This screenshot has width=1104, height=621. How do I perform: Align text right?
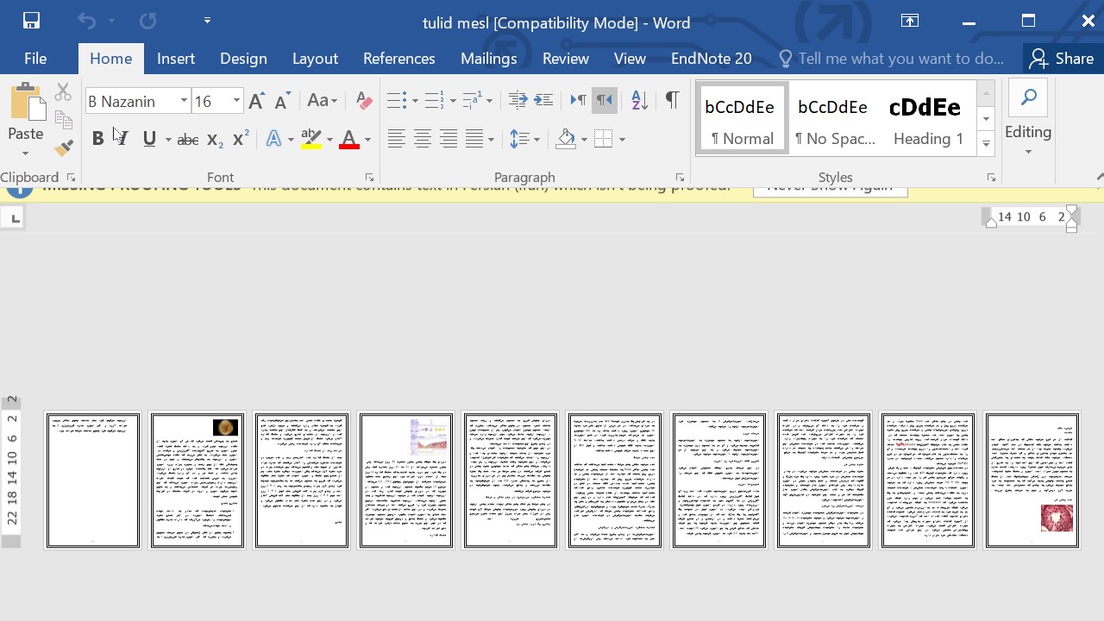pyautogui.click(x=448, y=139)
